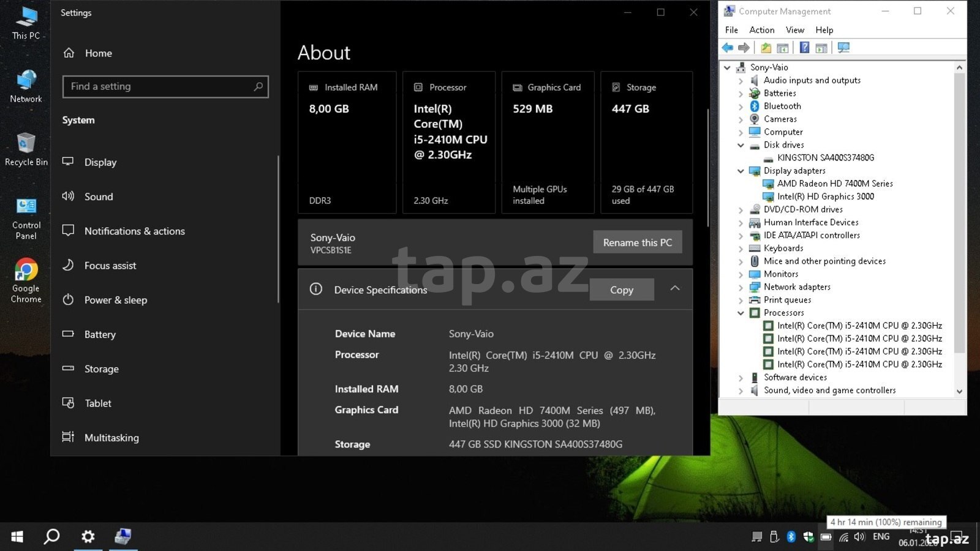Click Show/Hide Action Pane toolbar icon
Image resolution: width=980 pixels, height=551 pixels.
tap(821, 48)
